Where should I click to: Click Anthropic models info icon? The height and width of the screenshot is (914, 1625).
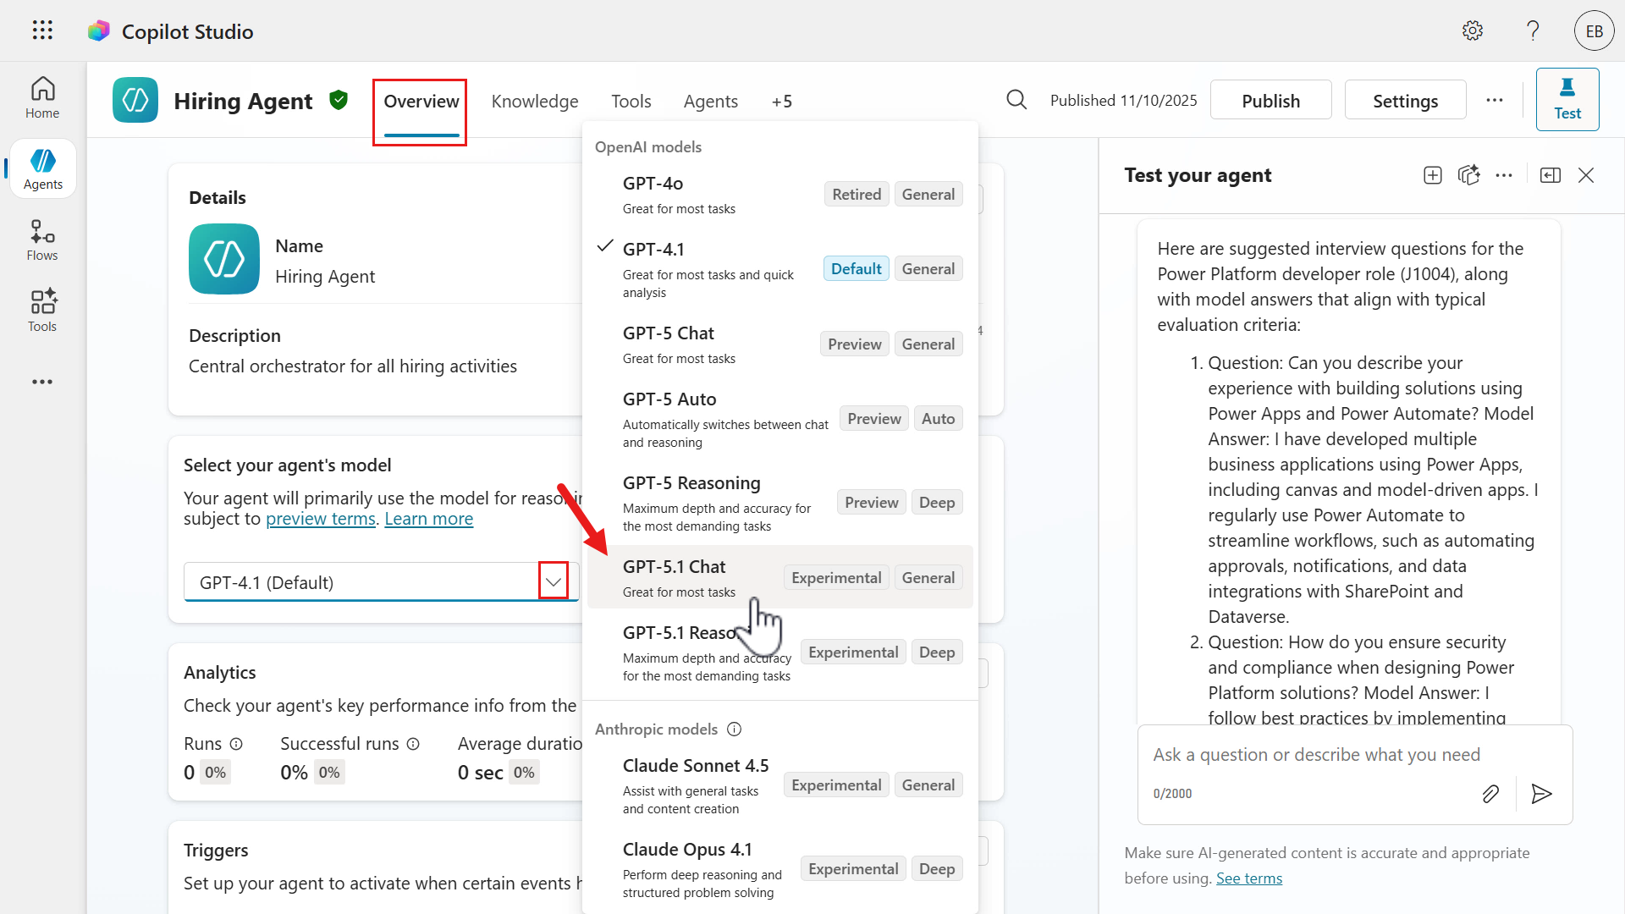pyautogui.click(x=735, y=729)
